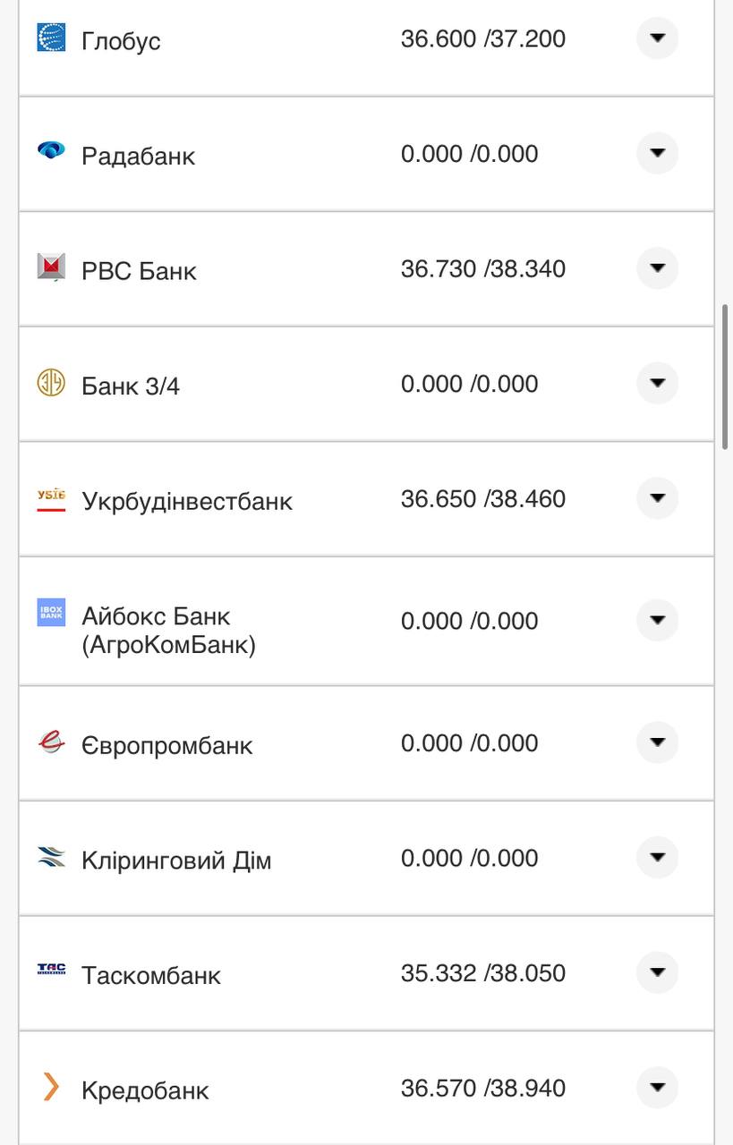The image size is (733, 1145).
Task: Expand the Радабанк row details
Action: (657, 153)
